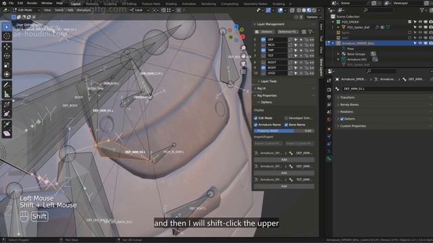Click the Deform button in Layer Management
This screenshot has width=433, height=243.
click(267, 32)
